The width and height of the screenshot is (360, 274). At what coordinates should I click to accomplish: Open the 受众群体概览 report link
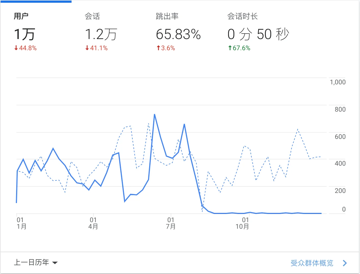pos(312,263)
